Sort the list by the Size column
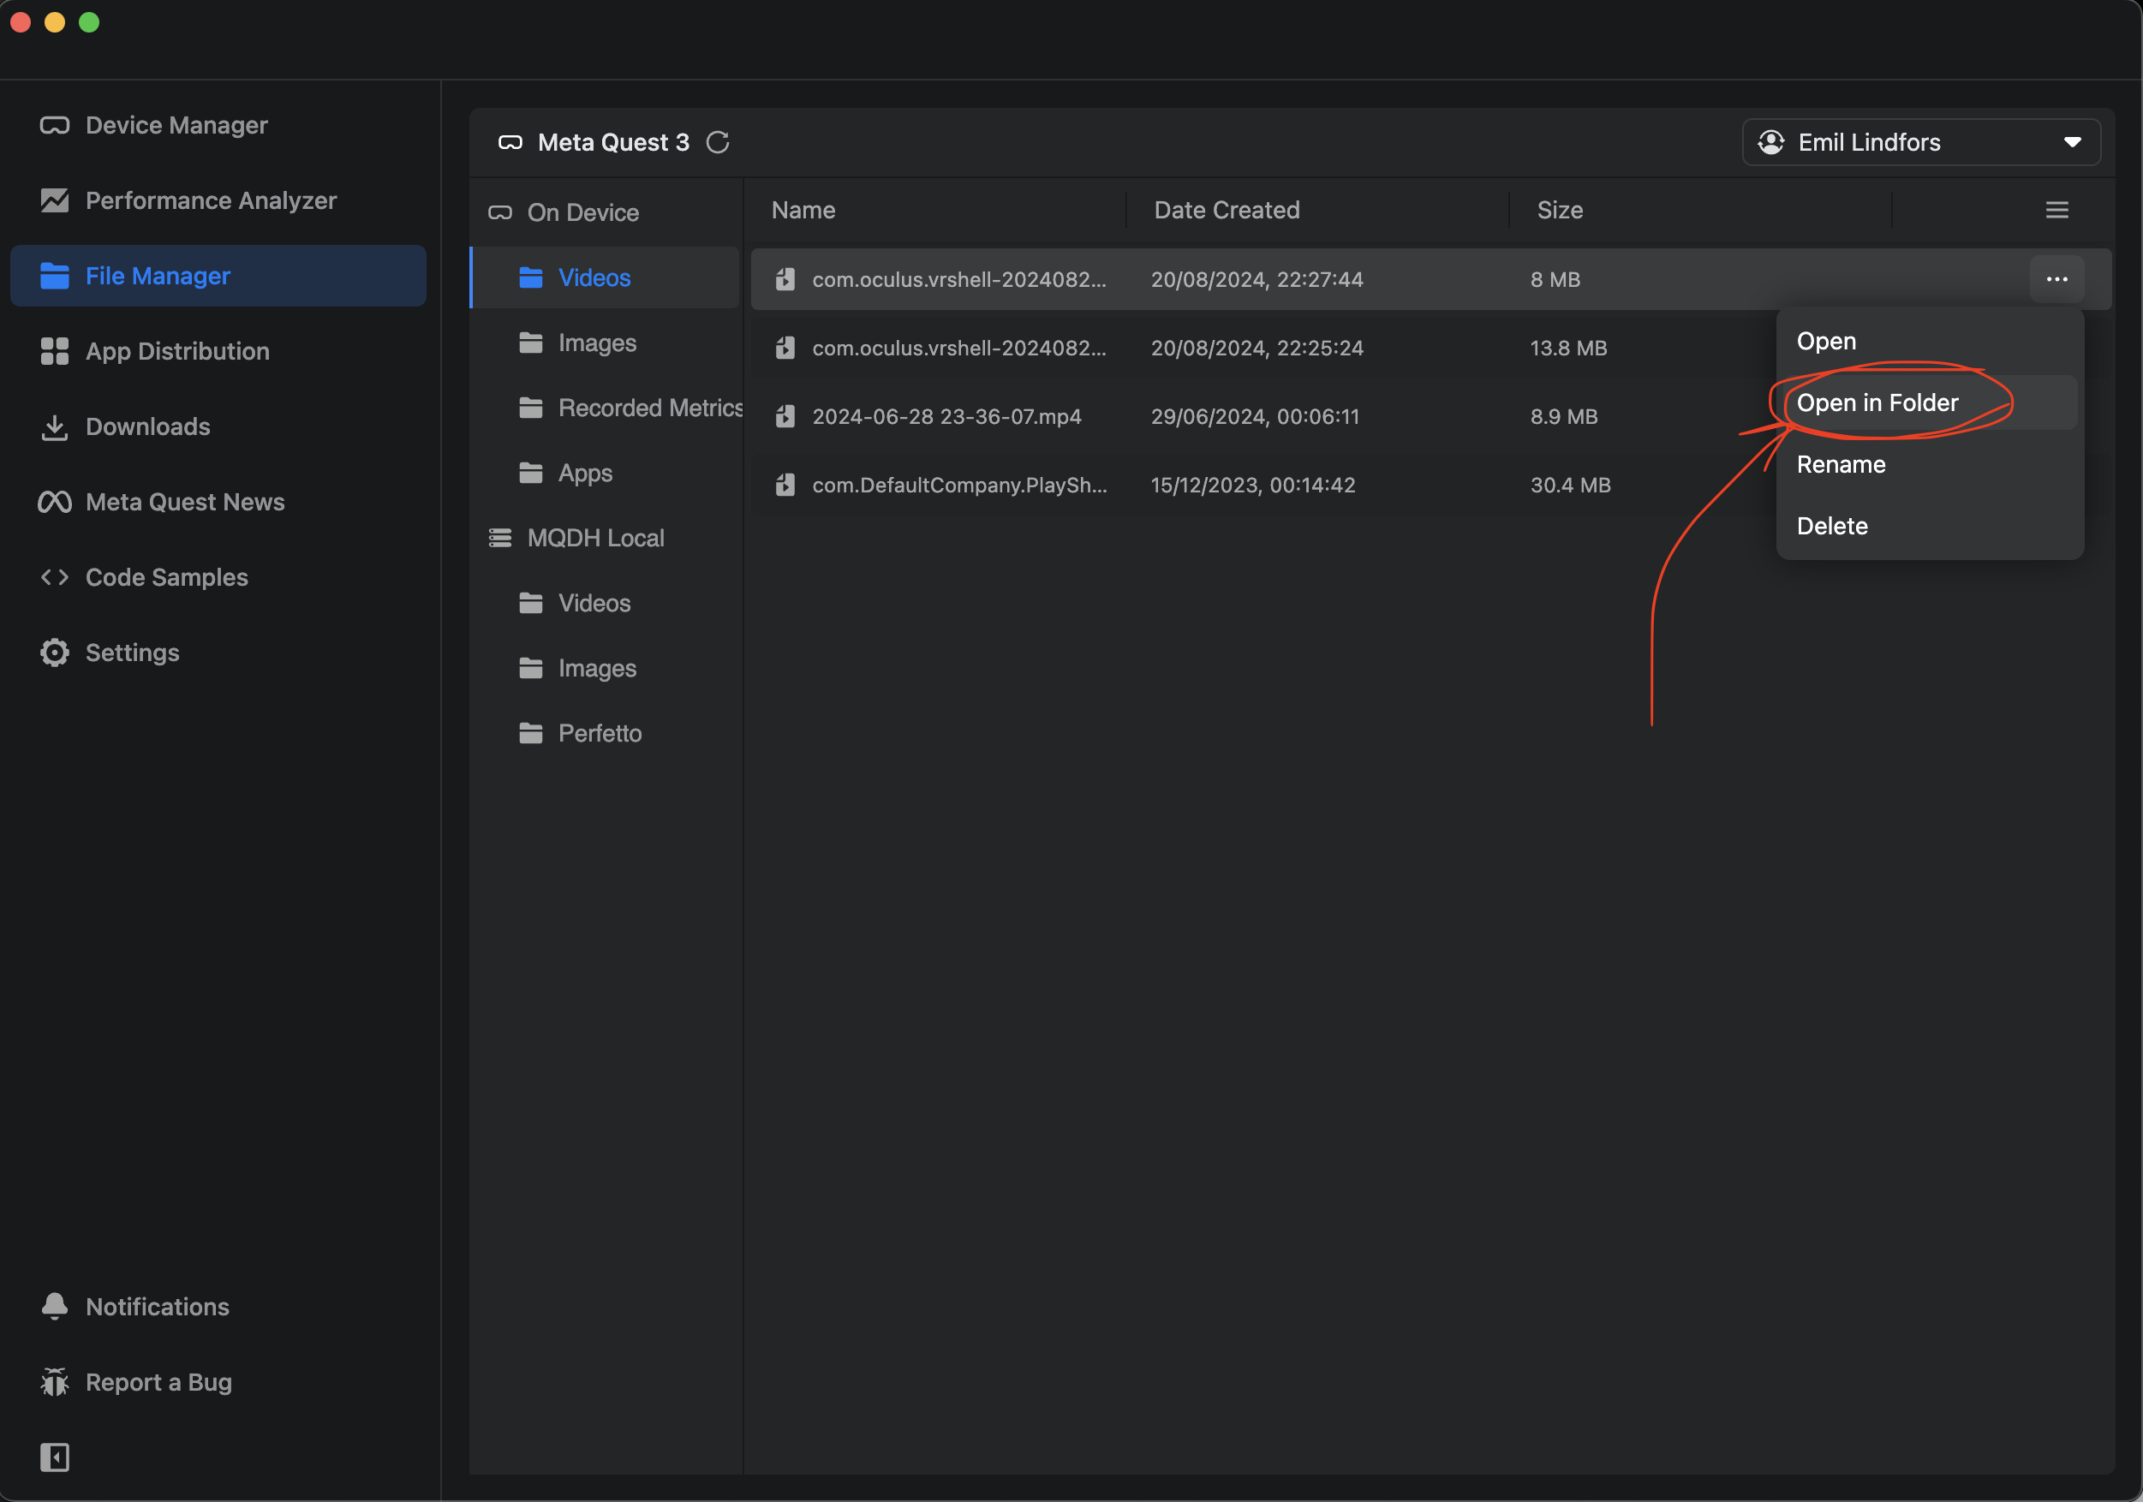This screenshot has height=1502, width=2143. tap(1559, 210)
